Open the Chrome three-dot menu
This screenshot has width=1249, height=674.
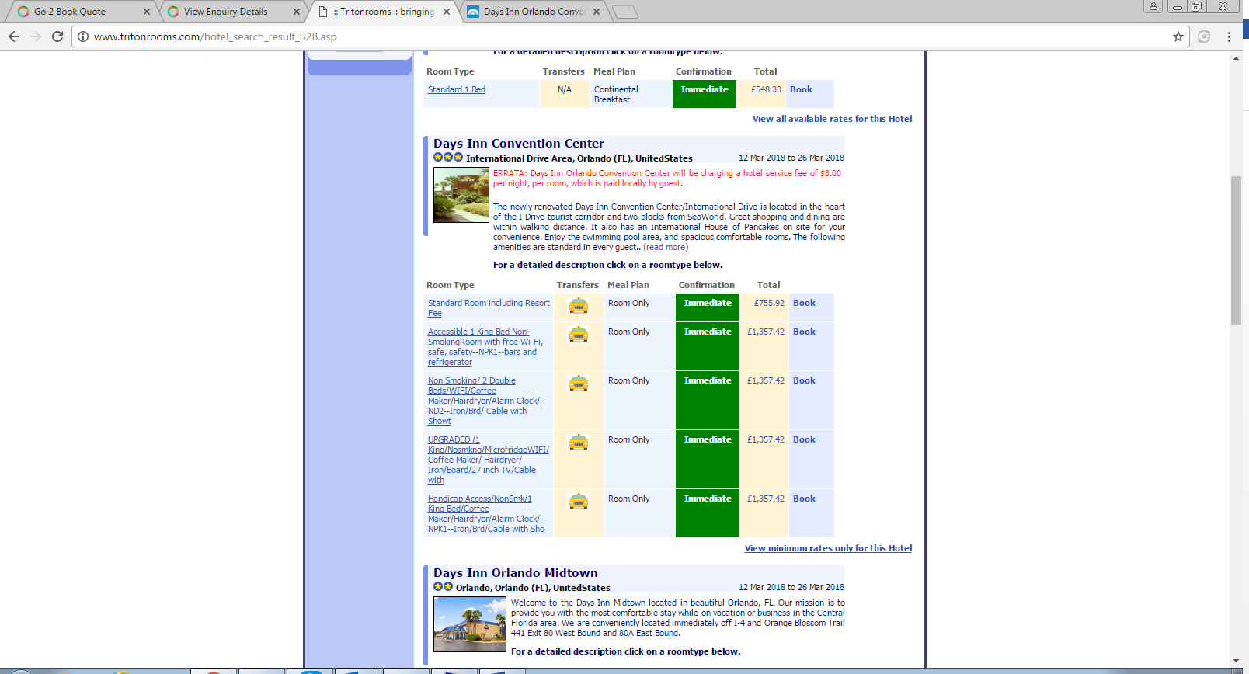click(1229, 36)
